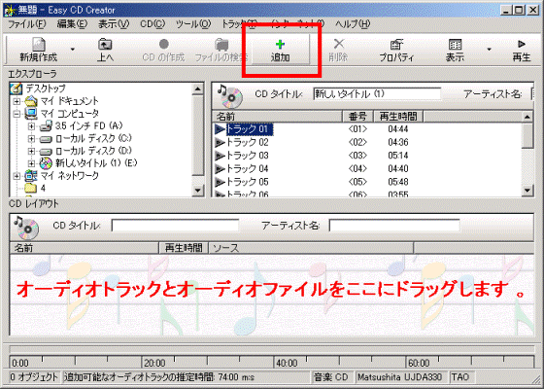This screenshot has height=389, width=544.
Task: Select the 3.5 インチ FD drive icon
Action: 46,126
